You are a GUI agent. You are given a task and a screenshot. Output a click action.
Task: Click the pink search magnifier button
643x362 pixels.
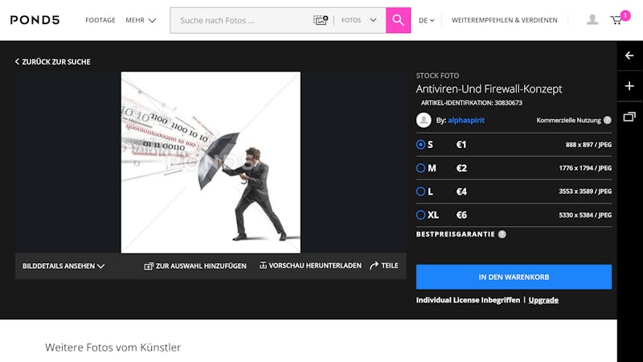point(398,20)
